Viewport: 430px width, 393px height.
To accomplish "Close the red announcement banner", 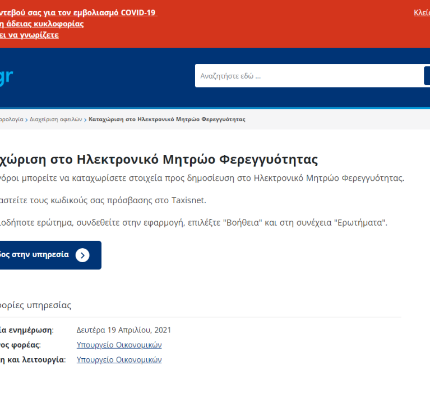I will [x=422, y=13].
